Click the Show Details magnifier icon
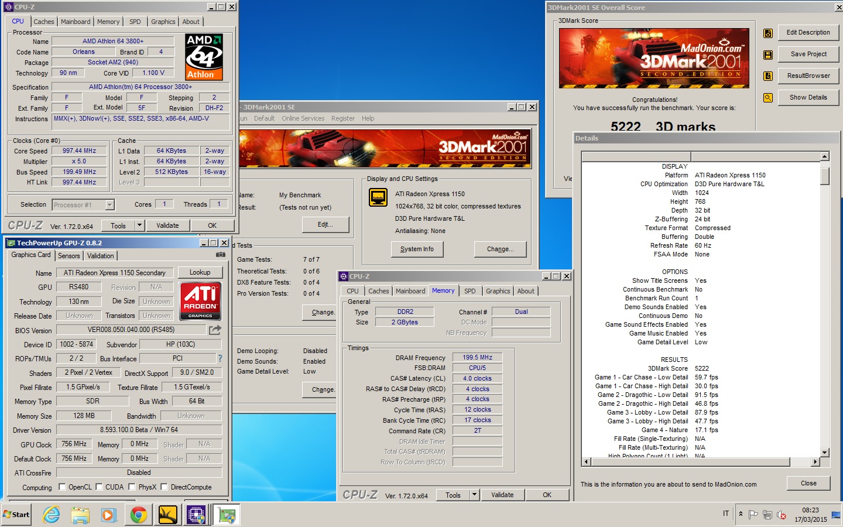This screenshot has height=527, width=843. tap(768, 98)
